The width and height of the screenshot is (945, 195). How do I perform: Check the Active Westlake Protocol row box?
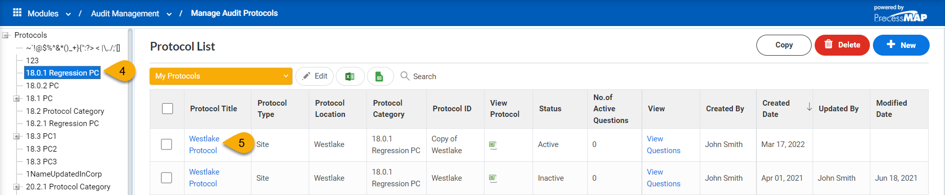coord(167,144)
